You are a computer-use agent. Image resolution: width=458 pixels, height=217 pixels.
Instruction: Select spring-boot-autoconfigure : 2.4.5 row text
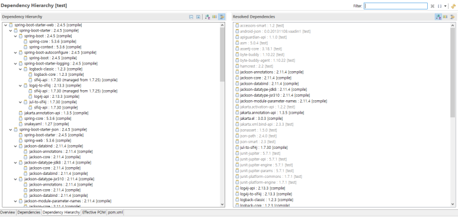click(60, 53)
